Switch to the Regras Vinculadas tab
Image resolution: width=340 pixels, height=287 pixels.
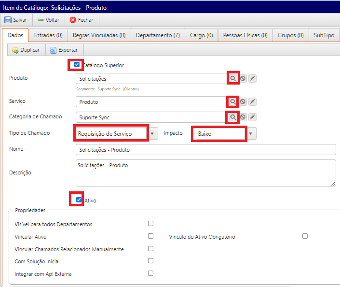pos(99,35)
